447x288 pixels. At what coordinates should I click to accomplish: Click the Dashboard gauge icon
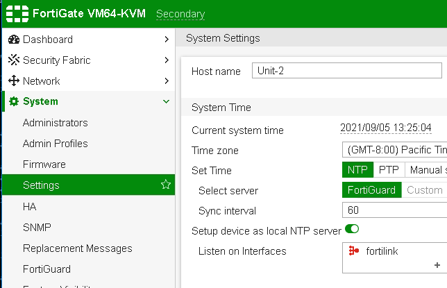[x=14, y=40]
